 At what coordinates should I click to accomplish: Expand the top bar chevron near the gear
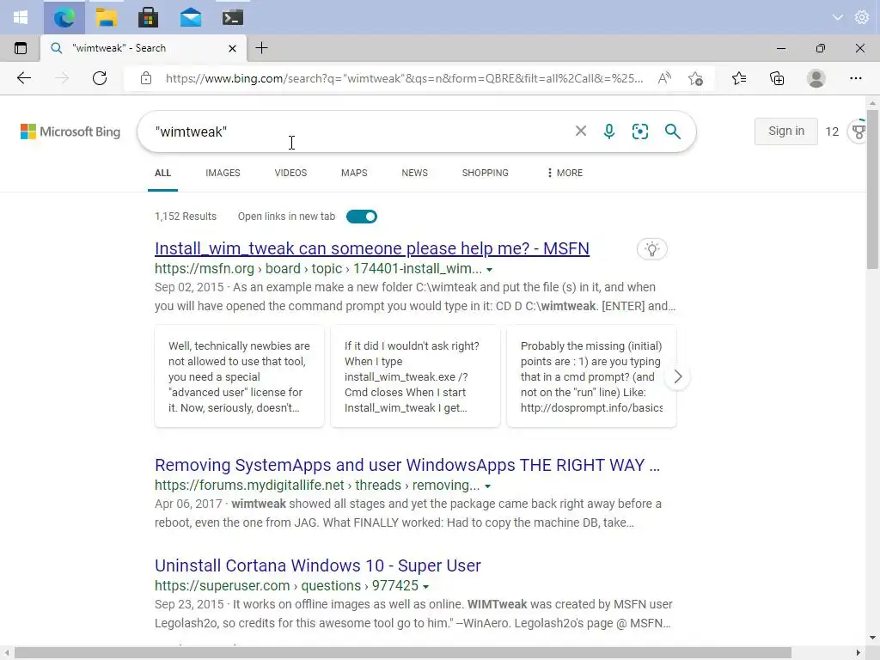point(837,17)
